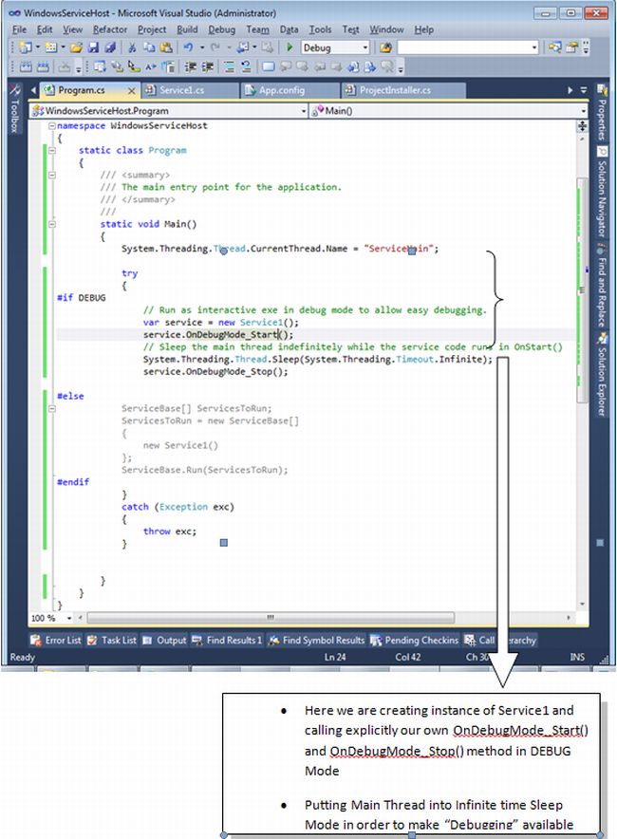Screen dimensions: 617x839
Task: Open the Debug menu
Action: pyautogui.click(x=221, y=29)
